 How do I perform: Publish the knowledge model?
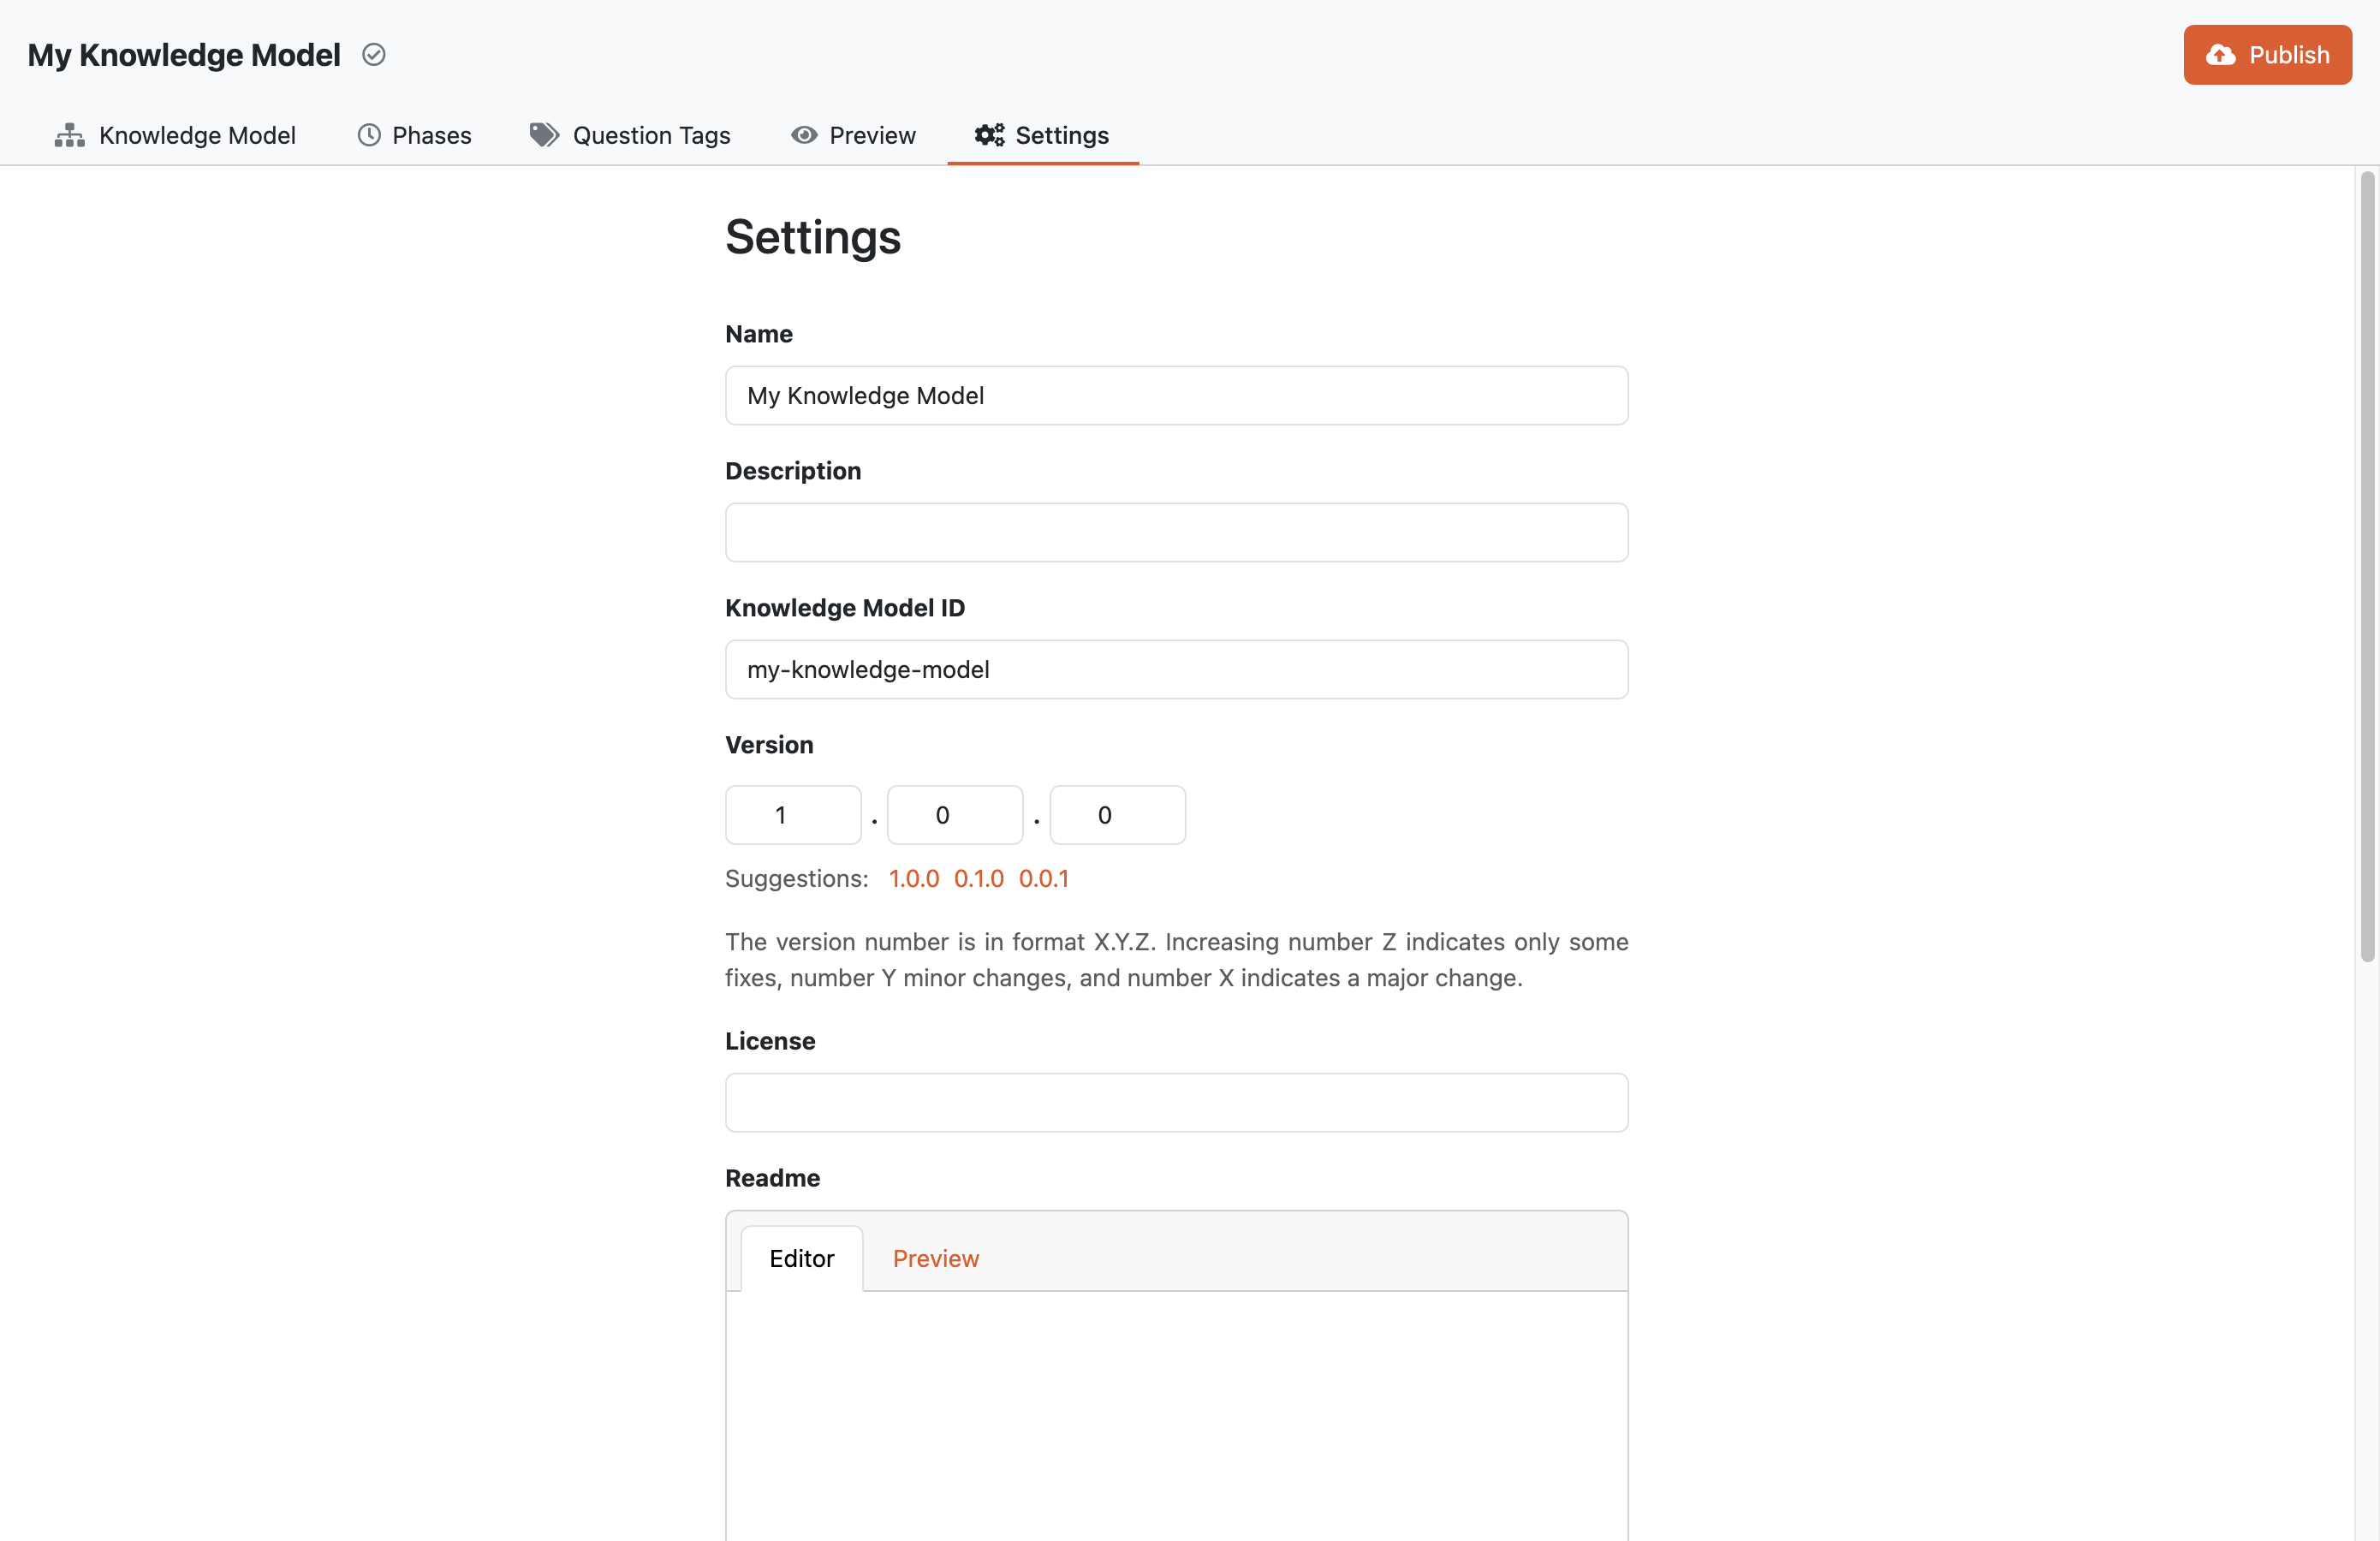coord(2267,55)
